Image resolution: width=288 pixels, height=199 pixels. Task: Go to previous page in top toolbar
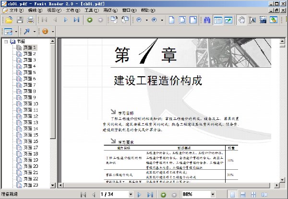55,20
